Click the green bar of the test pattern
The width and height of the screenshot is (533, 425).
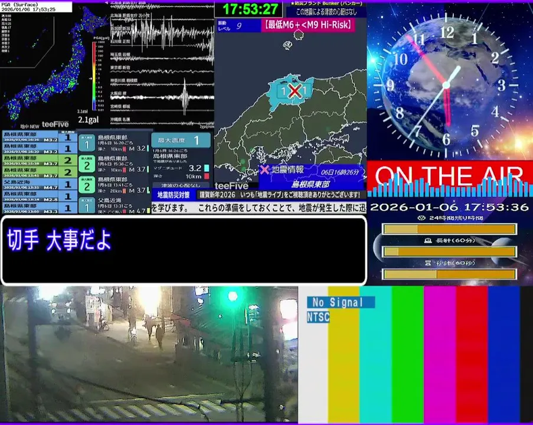pyautogui.click(x=407, y=354)
